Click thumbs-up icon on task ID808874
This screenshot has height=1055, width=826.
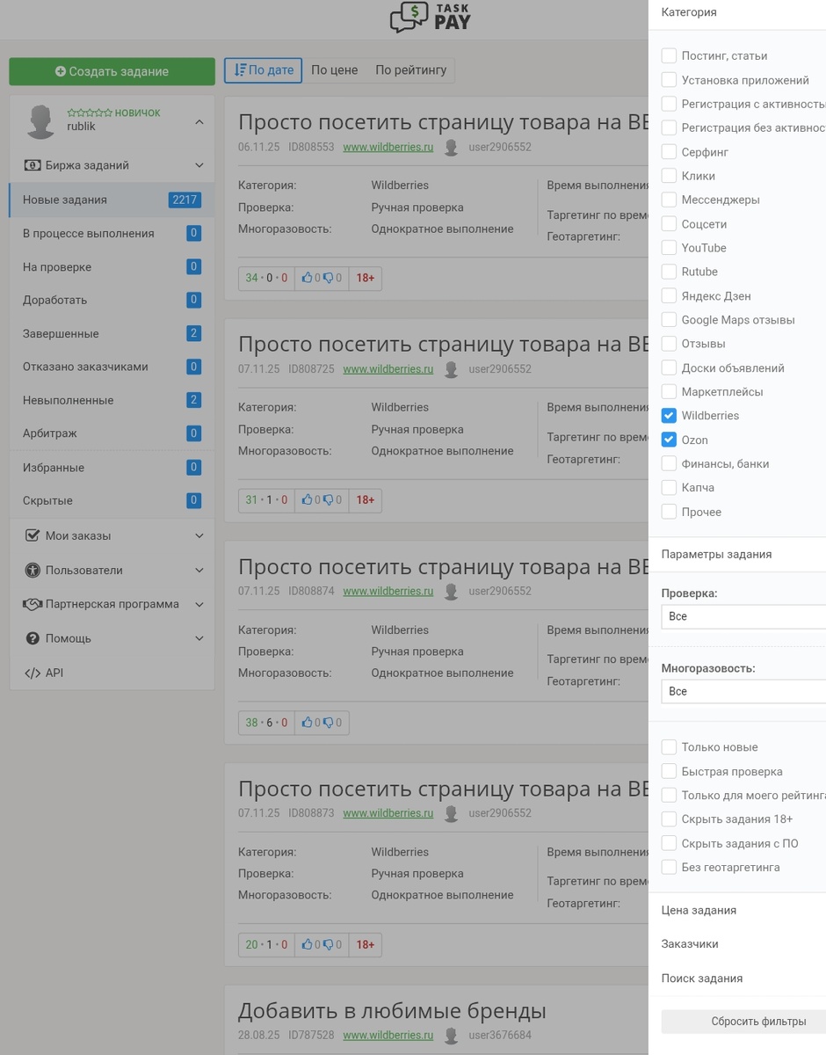(x=307, y=723)
